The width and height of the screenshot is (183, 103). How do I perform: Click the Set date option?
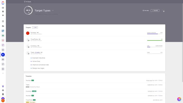(x=146, y=11)
